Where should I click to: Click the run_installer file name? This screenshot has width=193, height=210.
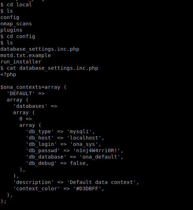pyautogui.click(x=21, y=62)
